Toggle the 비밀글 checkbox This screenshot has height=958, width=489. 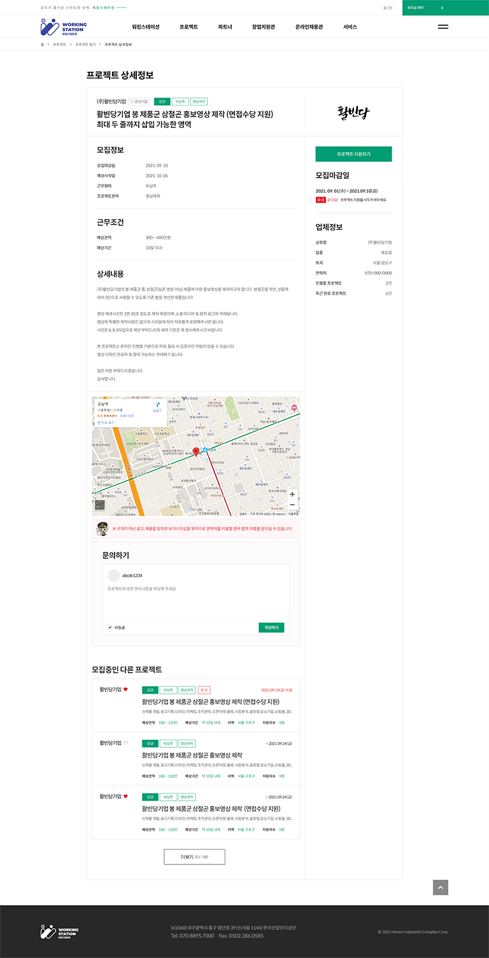(110, 628)
